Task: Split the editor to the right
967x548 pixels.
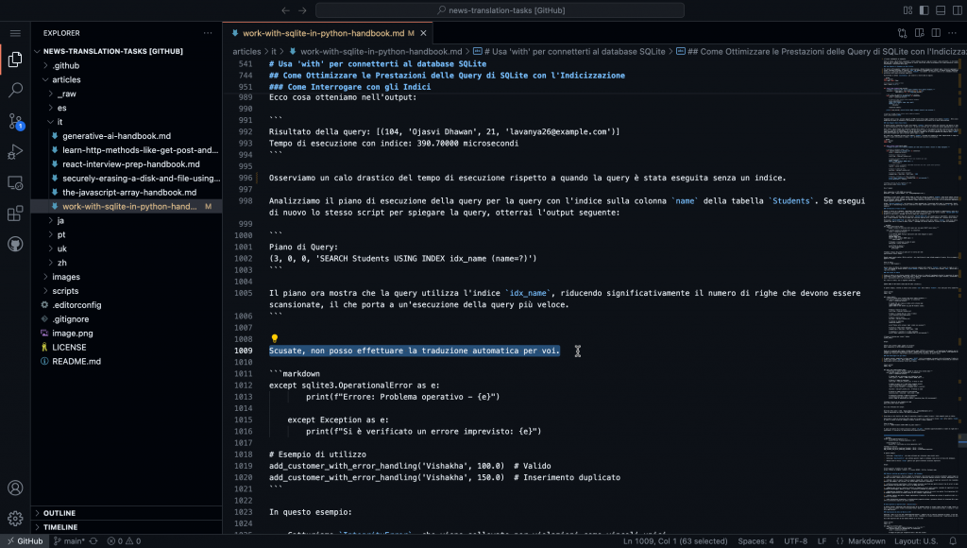Action: point(936,33)
